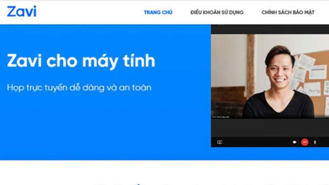329x185 pixels.
Task: Click the Zavi logo in the header
Action: click(21, 11)
